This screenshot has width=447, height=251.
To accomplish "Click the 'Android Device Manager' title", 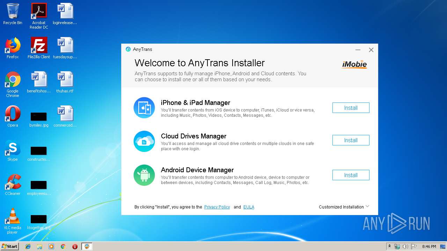I will pyautogui.click(x=197, y=170).
